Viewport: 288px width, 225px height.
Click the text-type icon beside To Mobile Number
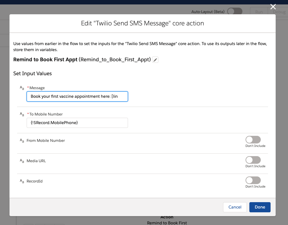pos(22,114)
